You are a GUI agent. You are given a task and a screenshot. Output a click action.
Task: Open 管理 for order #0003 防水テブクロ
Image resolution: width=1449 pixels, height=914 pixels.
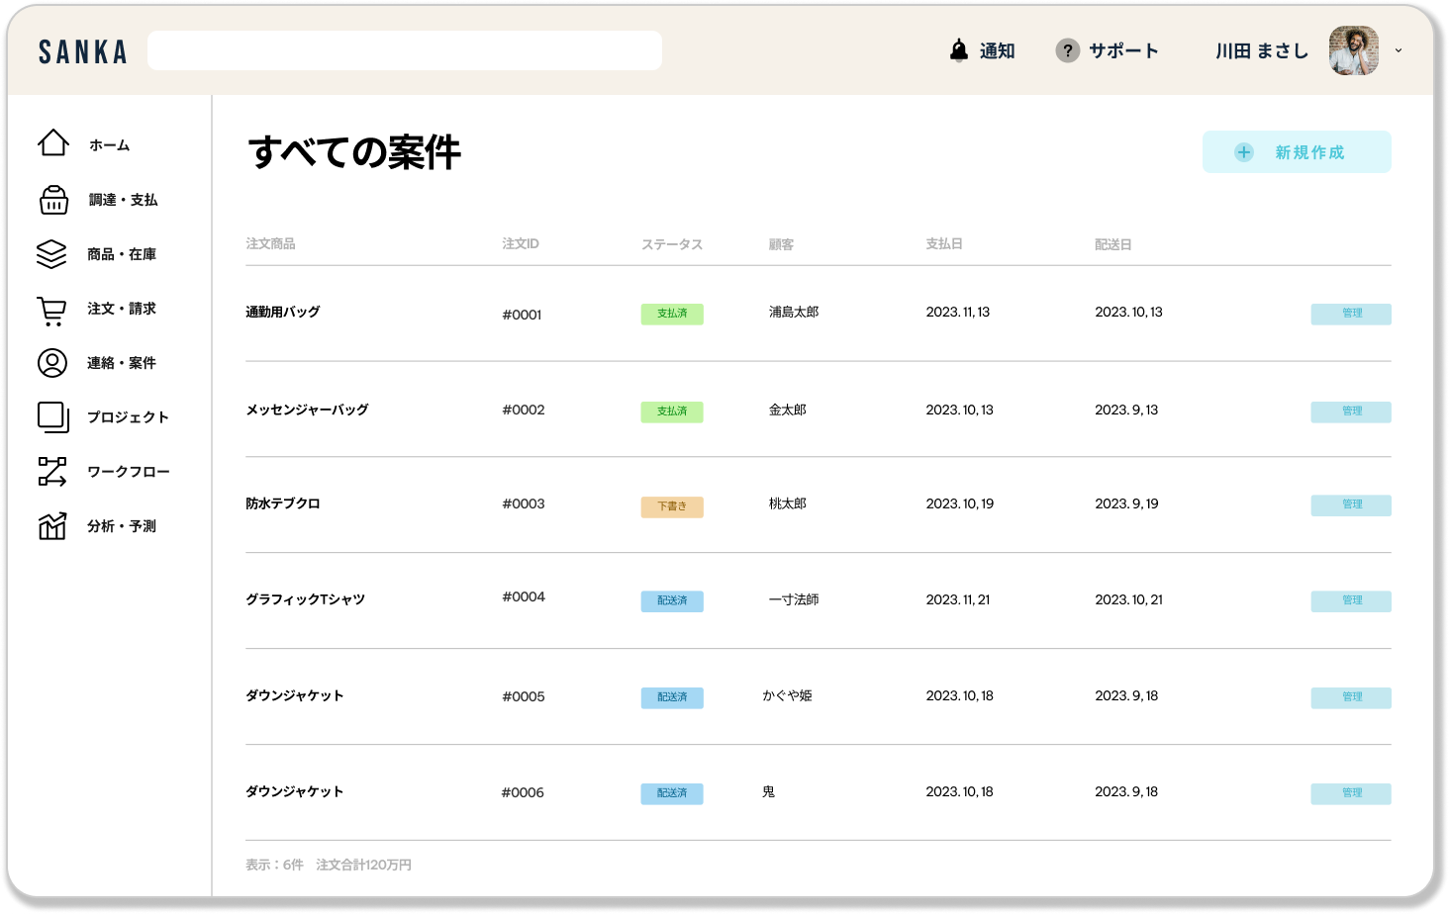(1350, 505)
